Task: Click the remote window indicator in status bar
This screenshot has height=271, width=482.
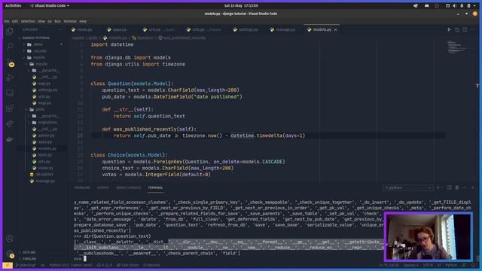Action: [x=8, y=265]
